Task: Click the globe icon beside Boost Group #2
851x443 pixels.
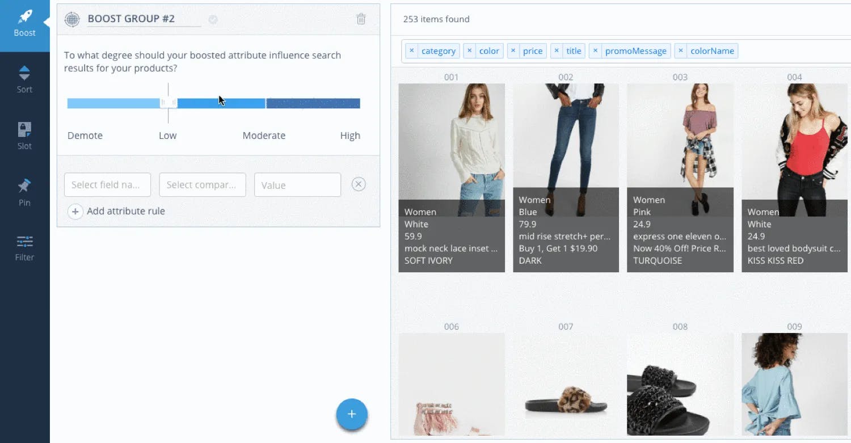Action: pyautogui.click(x=72, y=19)
